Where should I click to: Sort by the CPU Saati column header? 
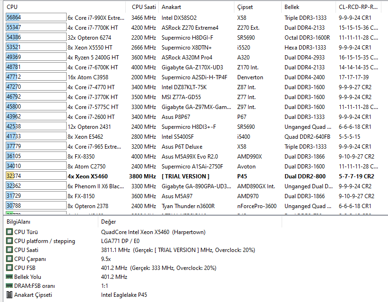pos(142,7)
